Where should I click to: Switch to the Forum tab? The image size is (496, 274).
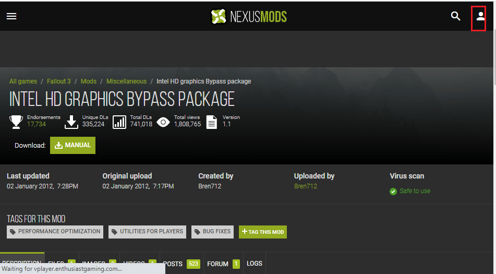223,264
